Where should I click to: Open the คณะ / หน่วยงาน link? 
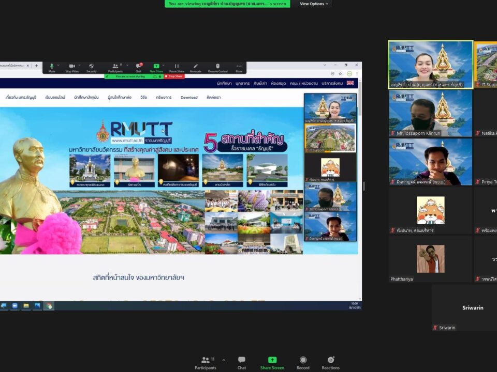click(x=304, y=83)
